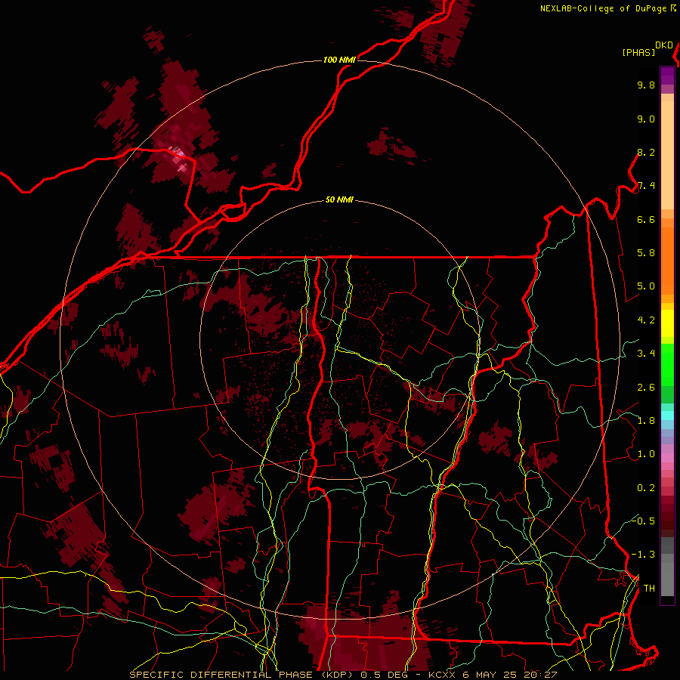Screen dimensions: 680x680
Task: Click the -0.5 legend value
Action: (x=643, y=521)
